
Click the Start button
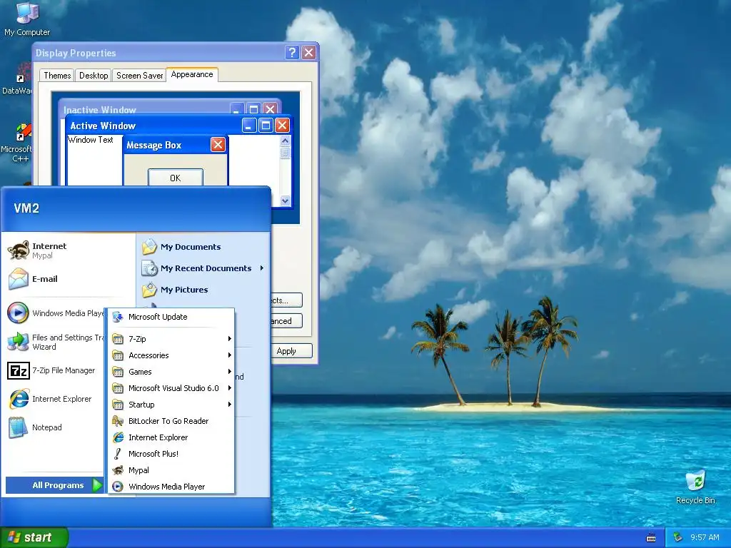point(34,537)
